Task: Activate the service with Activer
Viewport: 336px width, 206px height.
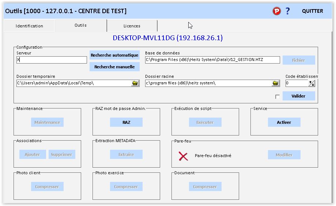Action: pos(284,122)
